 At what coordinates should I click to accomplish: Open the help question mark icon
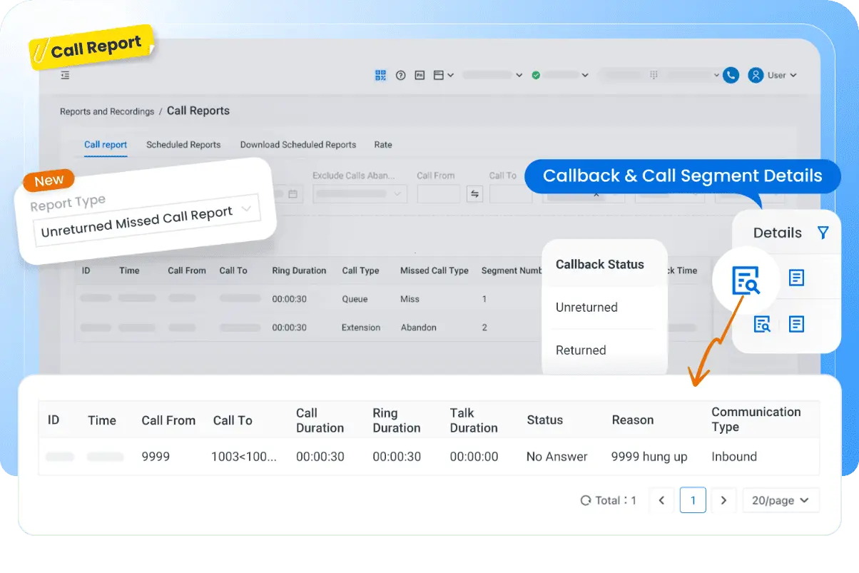click(x=401, y=75)
